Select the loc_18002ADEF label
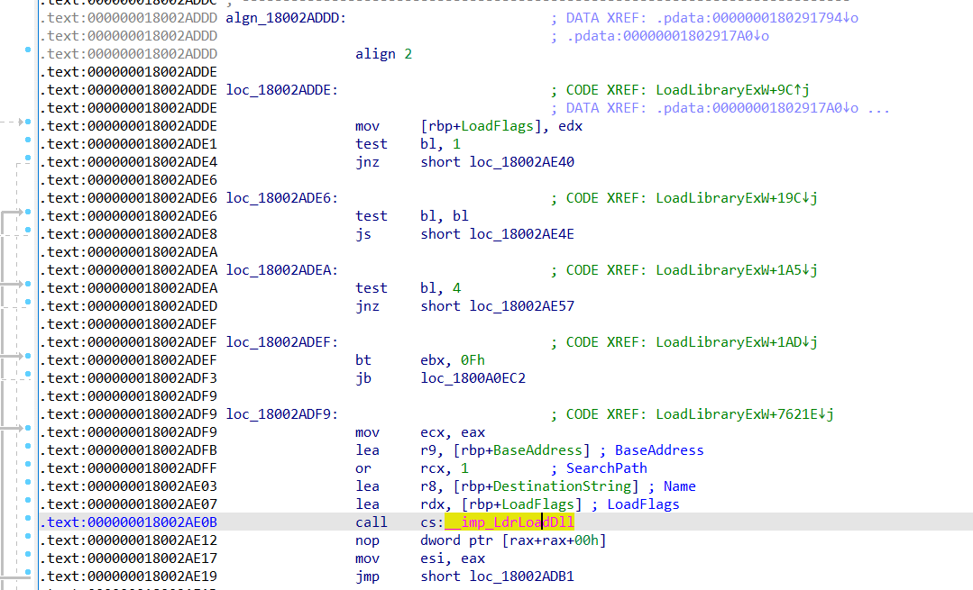The width and height of the screenshot is (973, 590). click(x=282, y=341)
